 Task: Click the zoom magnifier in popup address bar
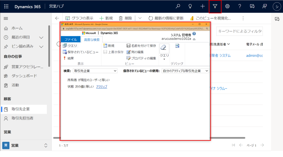pyautogui.click(x=207, y=29)
